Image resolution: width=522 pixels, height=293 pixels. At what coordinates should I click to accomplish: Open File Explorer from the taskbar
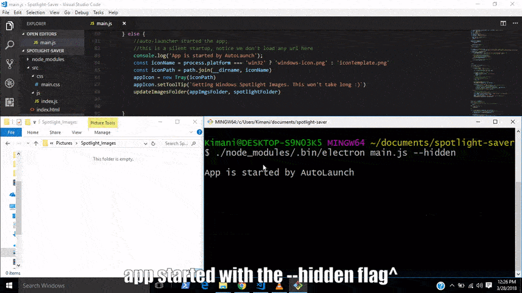click(223, 285)
